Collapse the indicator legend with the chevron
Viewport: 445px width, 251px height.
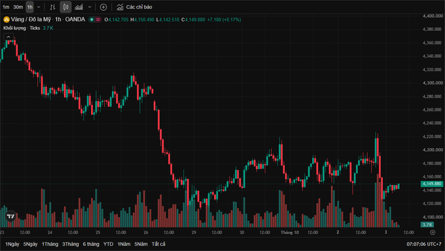point(9,37)
